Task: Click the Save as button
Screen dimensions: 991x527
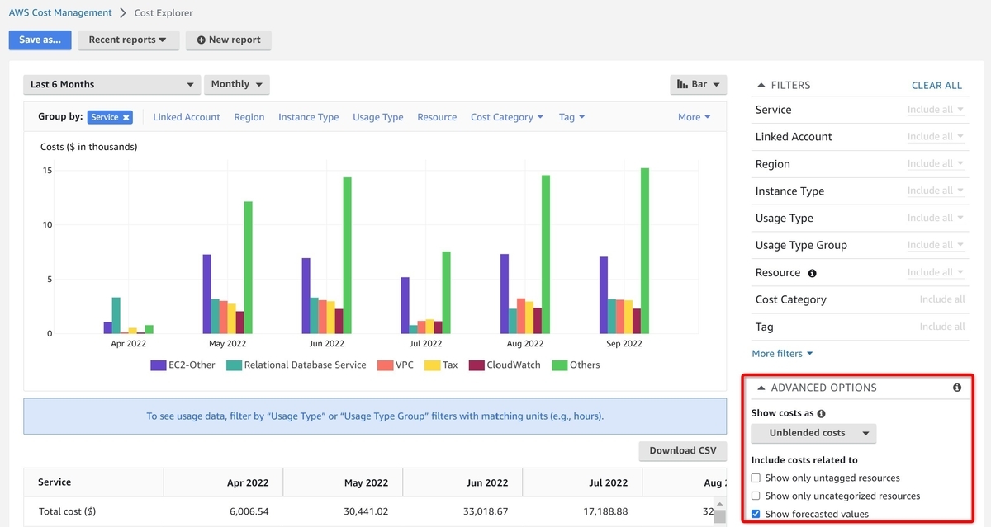Action: pyautogui.click(x=40, y=40)
